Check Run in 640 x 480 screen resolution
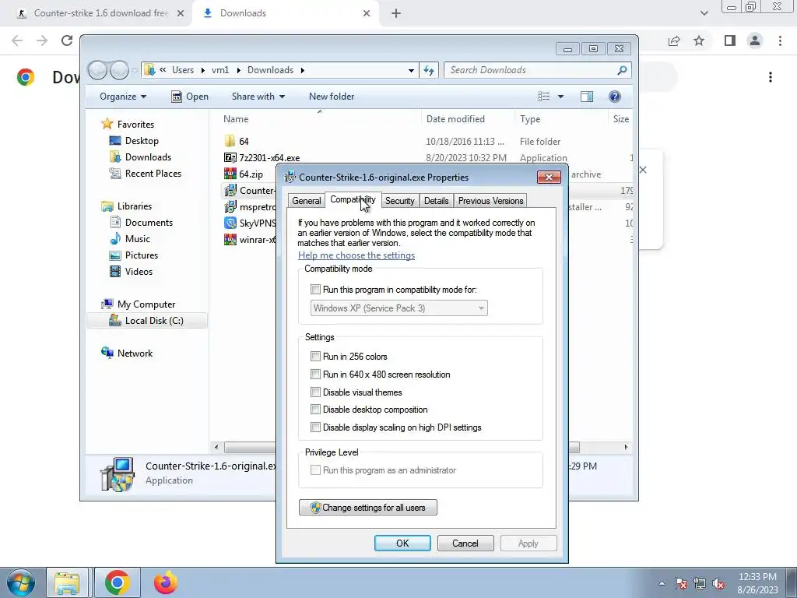Image resolution: width=797 pixels, height=598 pixels. pyautogui.click(x=315, y=375)
